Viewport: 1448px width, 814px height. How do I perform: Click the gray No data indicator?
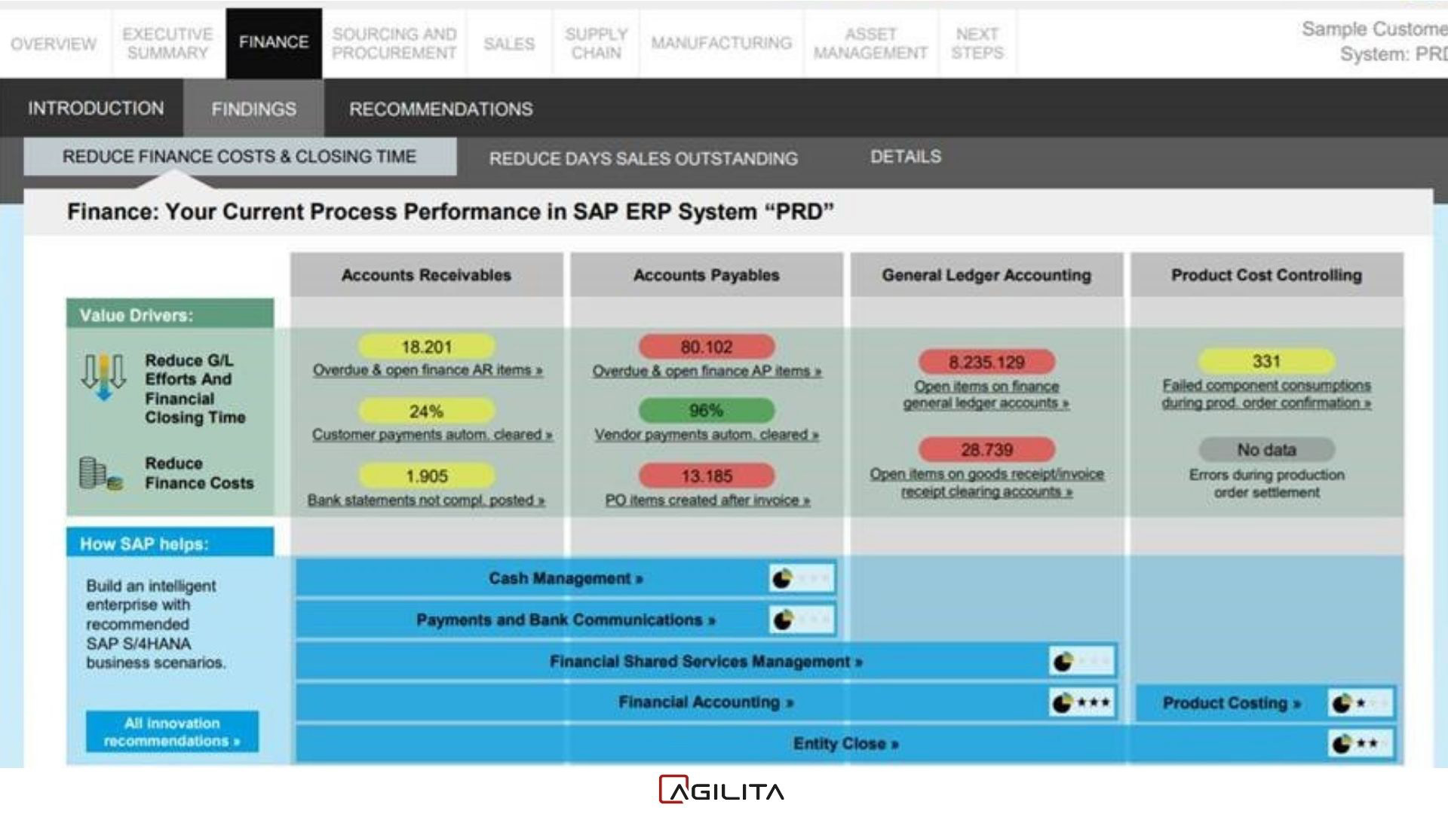tap(1266, 449)
